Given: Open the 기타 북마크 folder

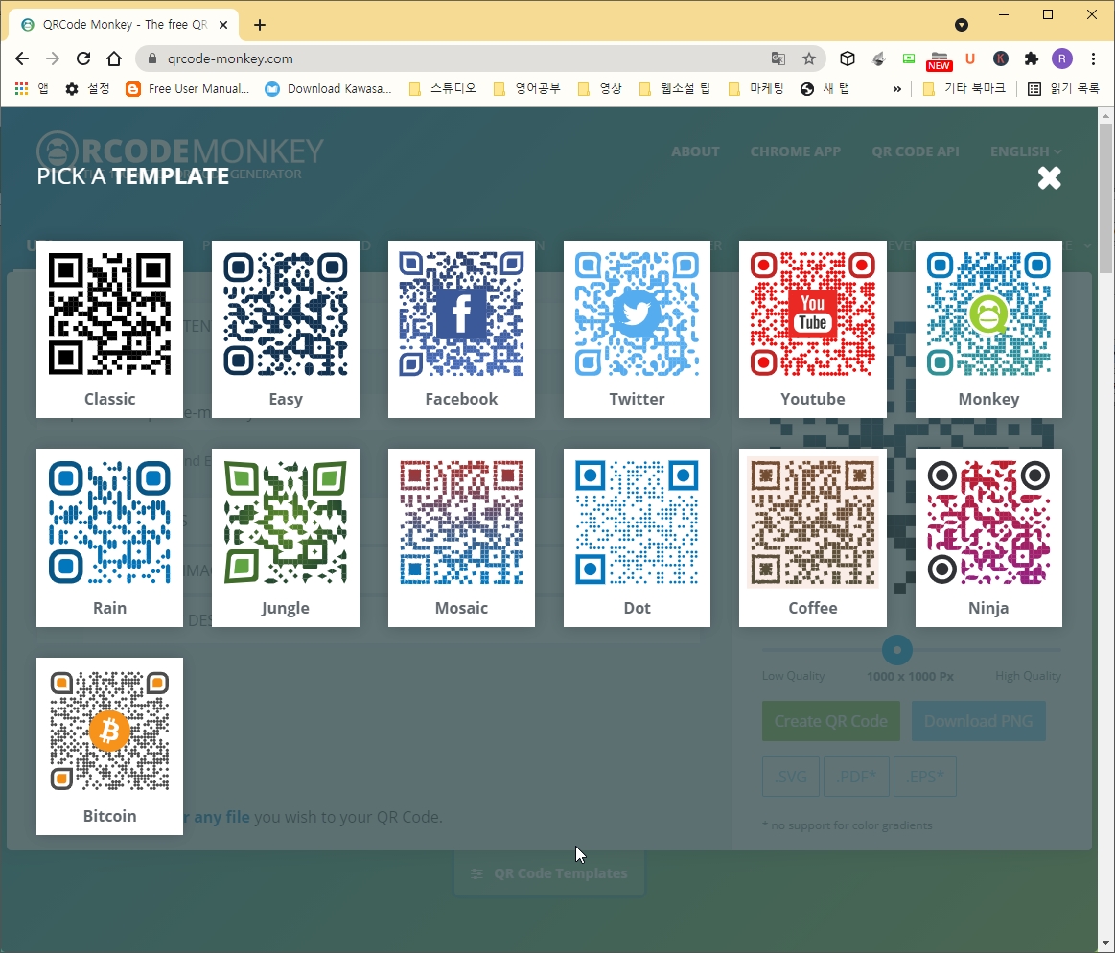Looking at the screenshot, I should [964, 89].
